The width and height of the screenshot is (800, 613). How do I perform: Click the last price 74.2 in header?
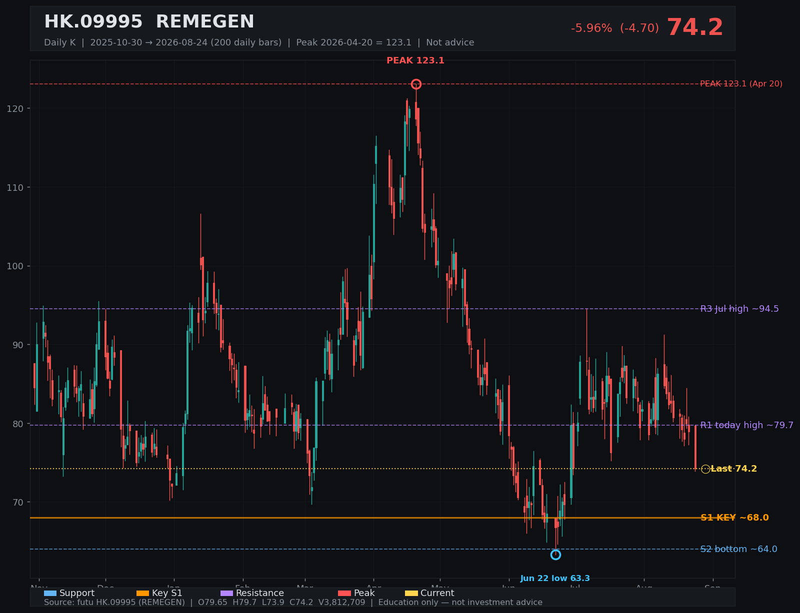click(x=695, y=27)
